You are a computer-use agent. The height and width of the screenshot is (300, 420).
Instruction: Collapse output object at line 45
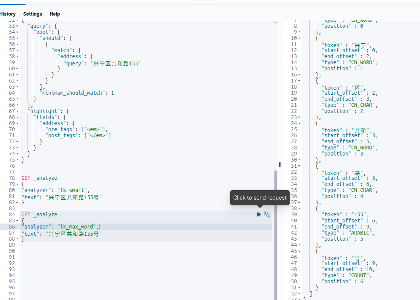click(300, 251)
